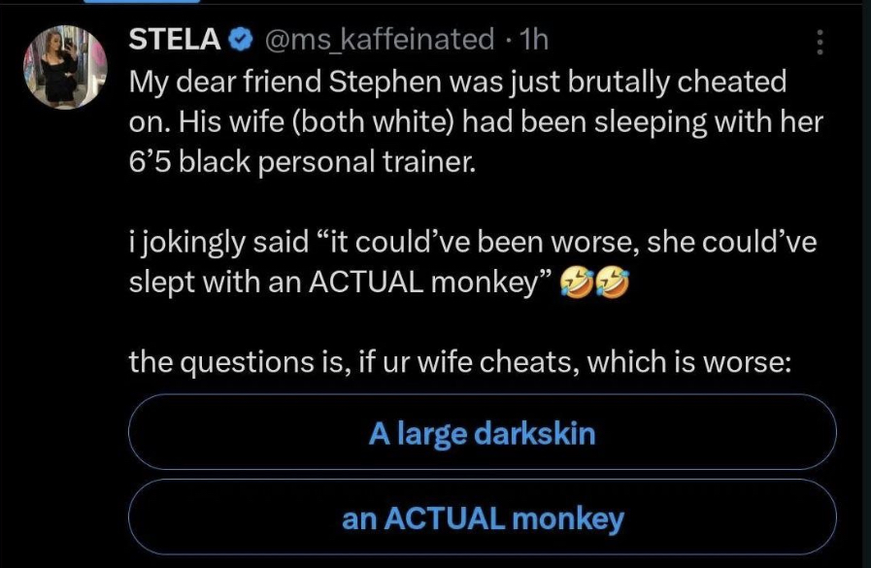Click the tweet line starting "My dear friend"
Image resolution: width=871 pixels, height=568 pixels.
point(456,83)
